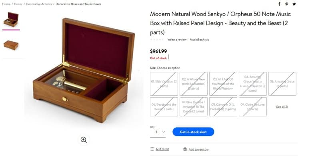Choose the 08. Canon in D option
The height and width of the screenshot is (157, 320).
223,107
